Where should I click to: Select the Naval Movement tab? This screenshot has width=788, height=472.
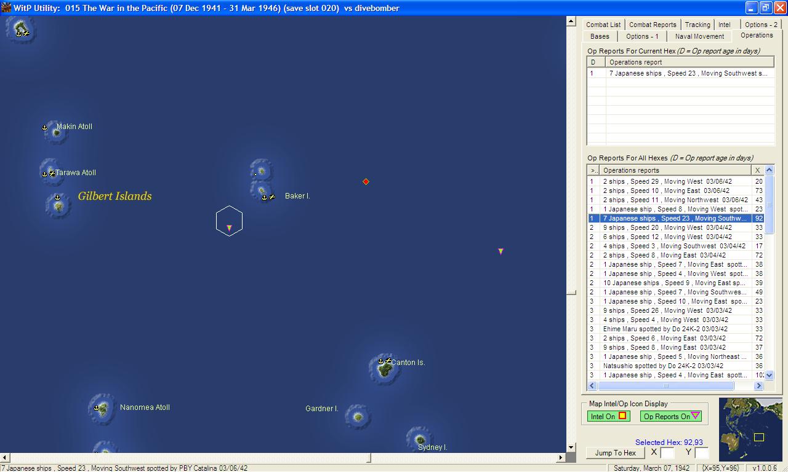pos(699,36)
